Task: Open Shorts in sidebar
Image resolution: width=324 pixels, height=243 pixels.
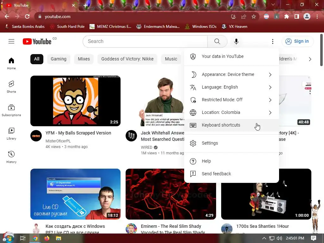Action: click(x=11, y=87)
